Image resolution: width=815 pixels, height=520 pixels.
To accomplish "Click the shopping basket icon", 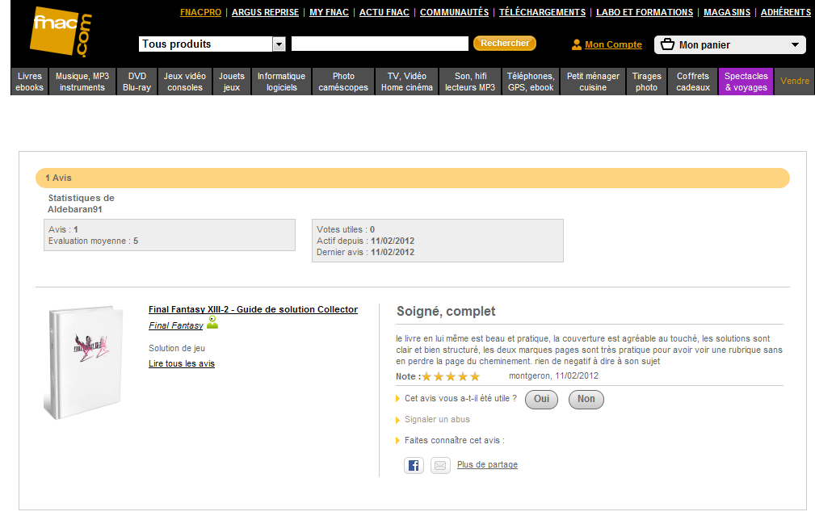I will [x=667, y=44].
